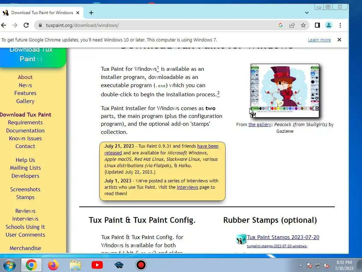This screenshot has width=362, height=272.
Task: Expand the tab search chevron
Action: (x=307, y=13)
